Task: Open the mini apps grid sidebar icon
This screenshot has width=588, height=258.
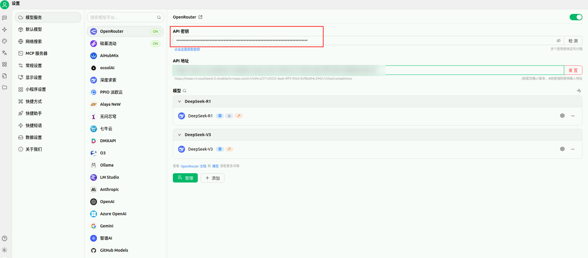Action: coord(4,64)
